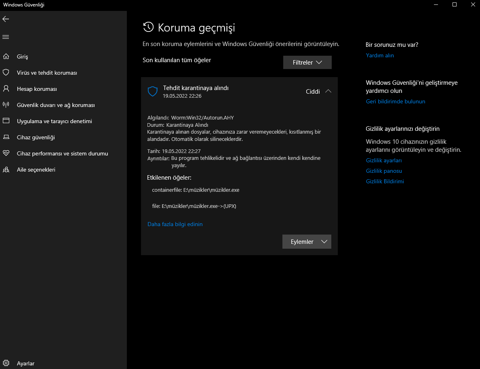Click the blue shield icon on threat card
Viewport: 480px width, 369px height.
152,91
